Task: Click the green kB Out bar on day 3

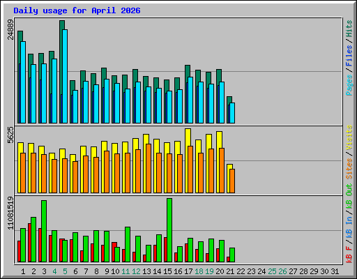Action: [44, 231]
